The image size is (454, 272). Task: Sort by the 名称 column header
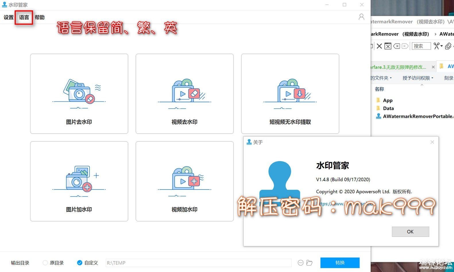379,89
